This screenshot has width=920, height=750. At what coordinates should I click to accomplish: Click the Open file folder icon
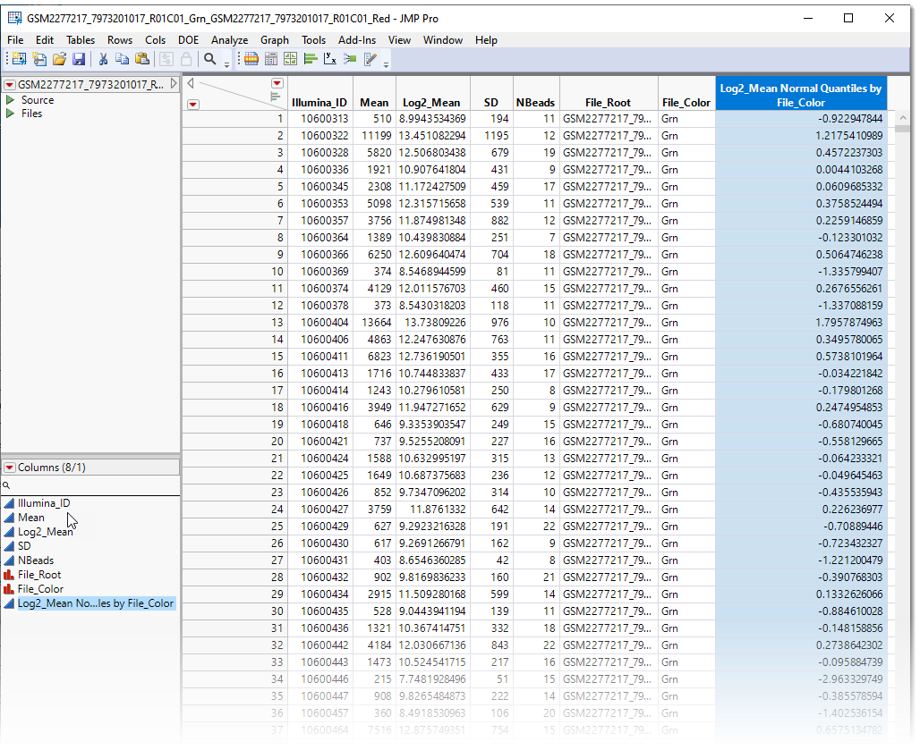[x=59, y=59]
